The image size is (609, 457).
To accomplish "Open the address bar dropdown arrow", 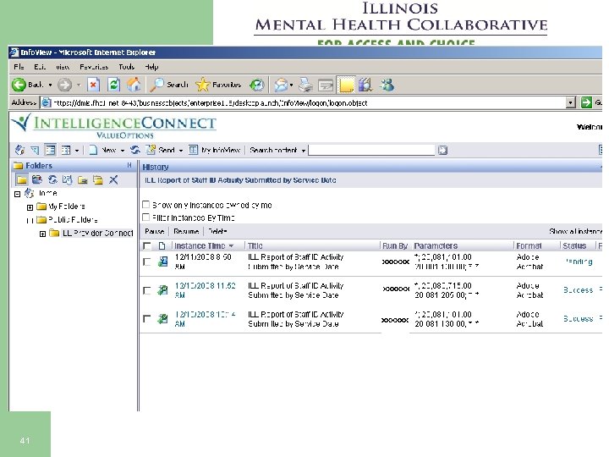I will tap(571, 102).
